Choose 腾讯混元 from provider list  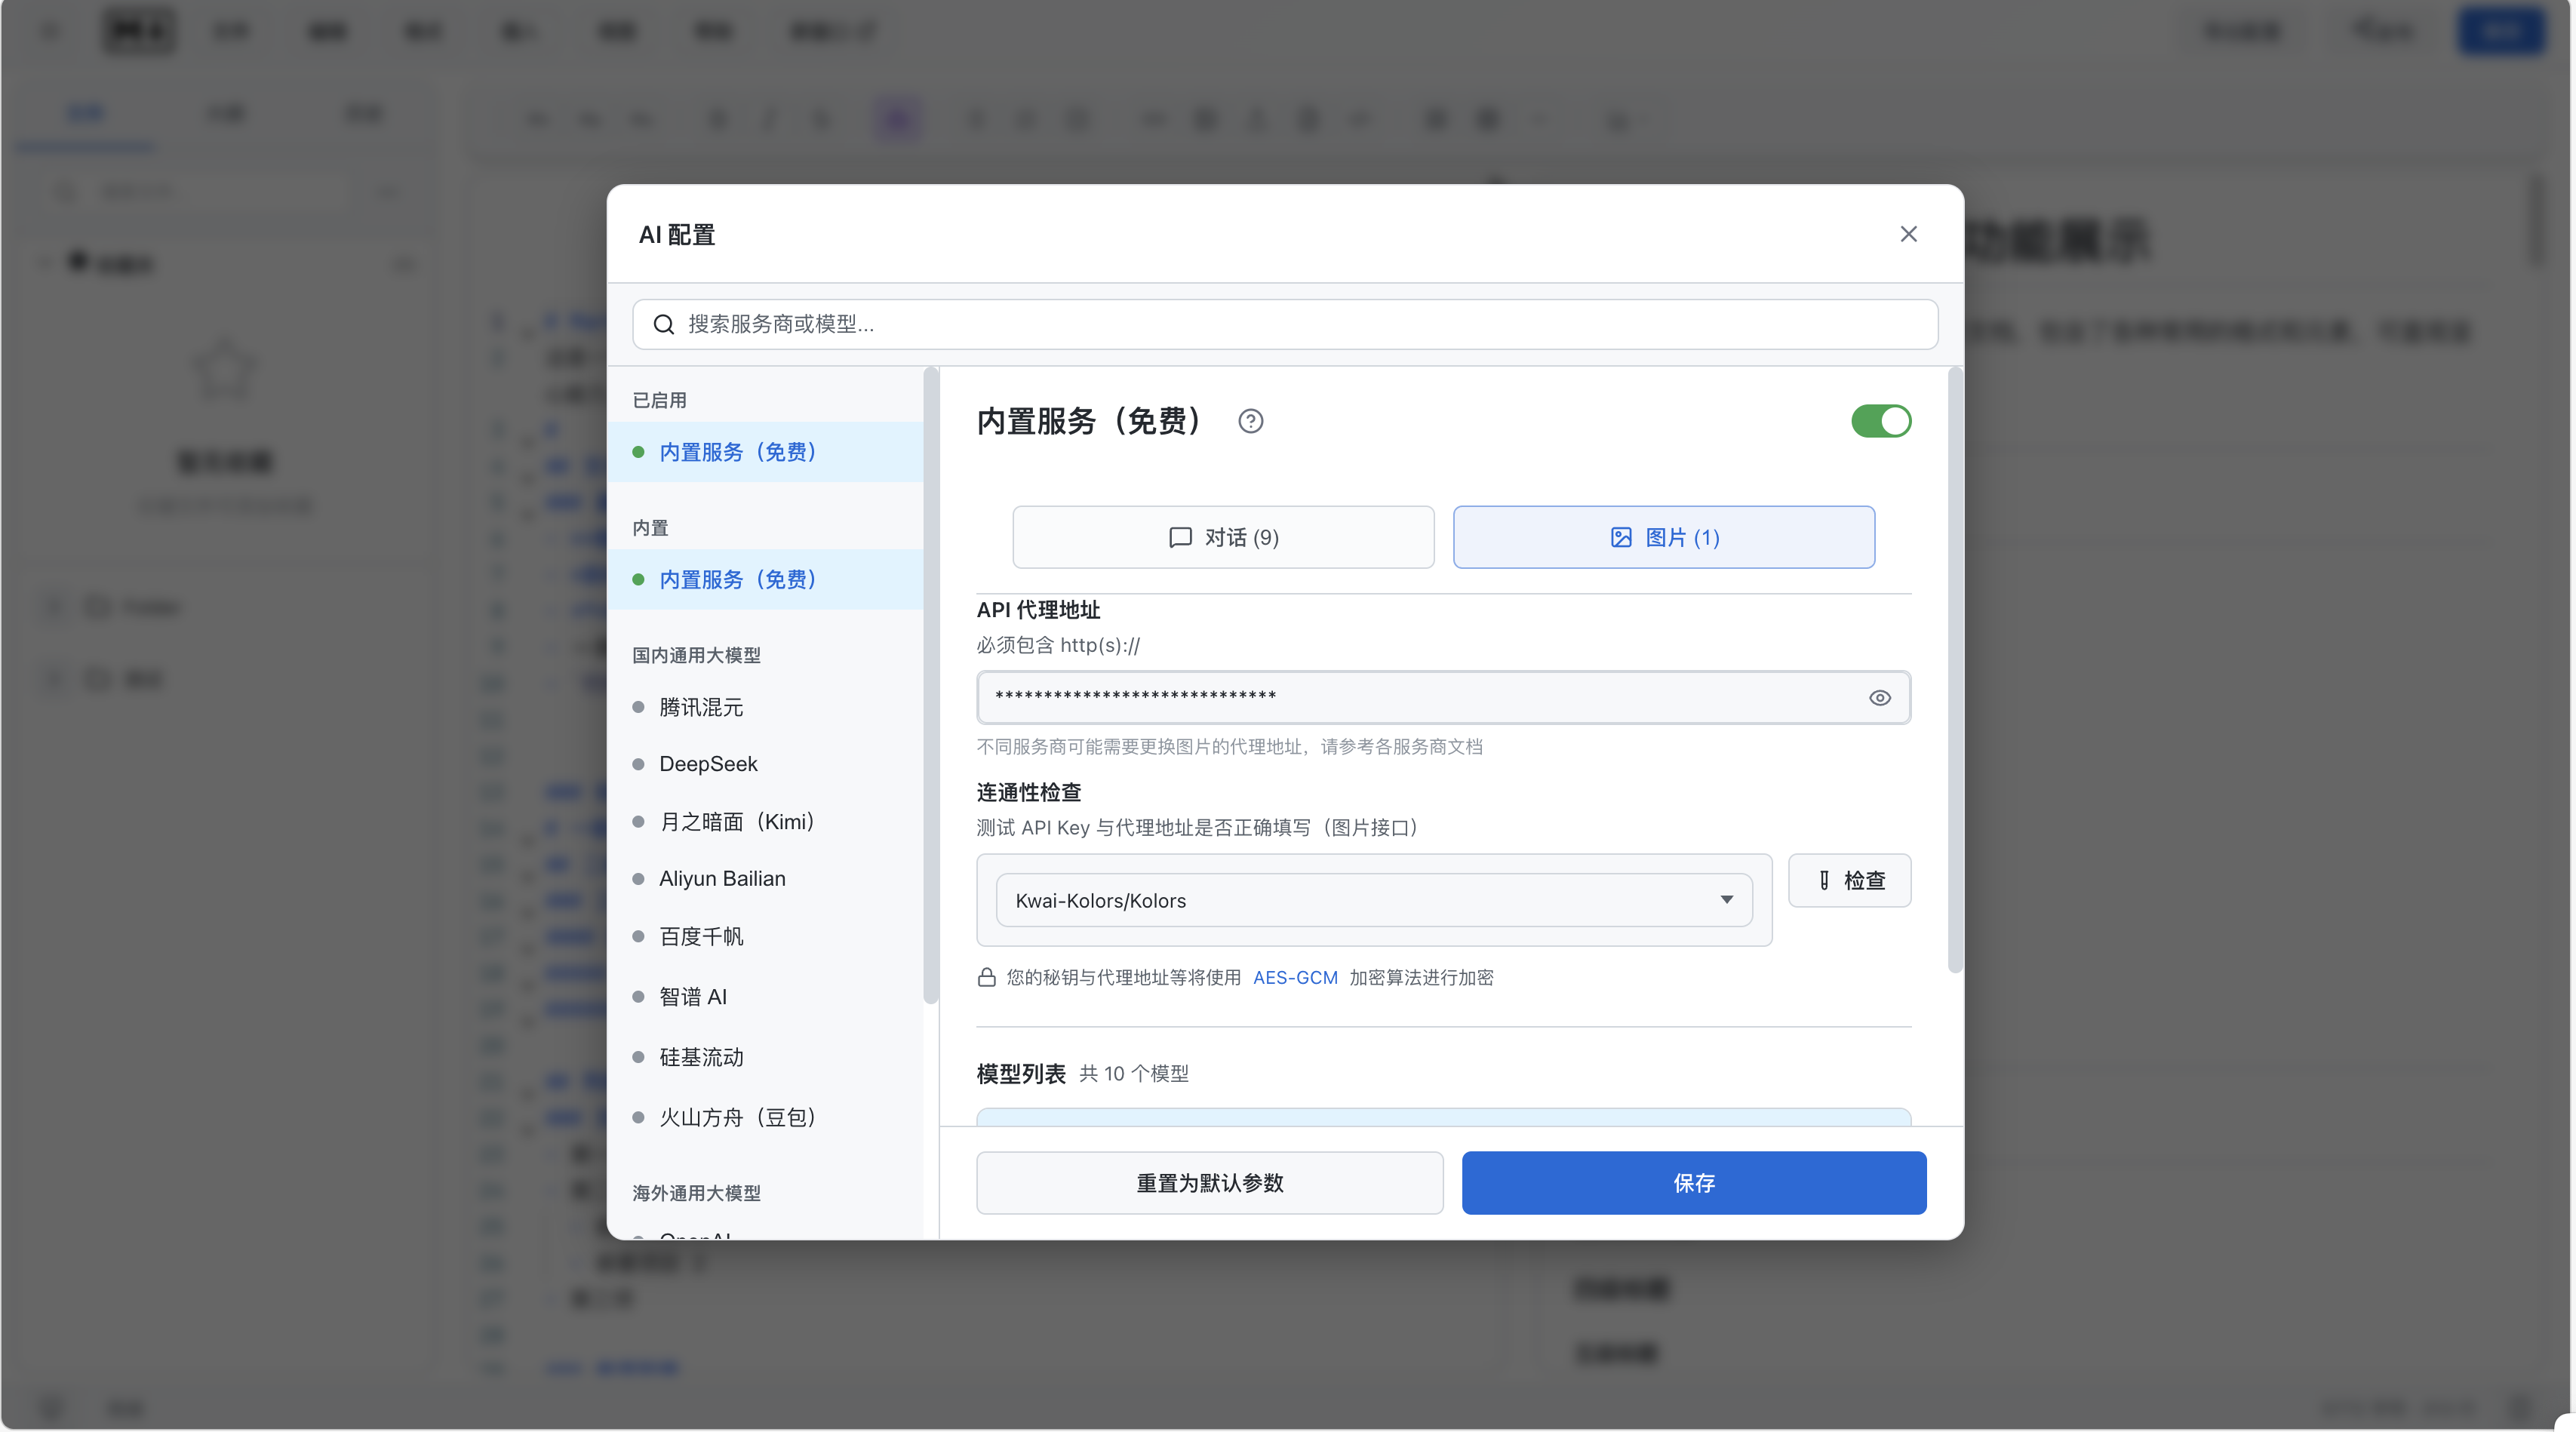pyautogui.click(x=701, y=707)
